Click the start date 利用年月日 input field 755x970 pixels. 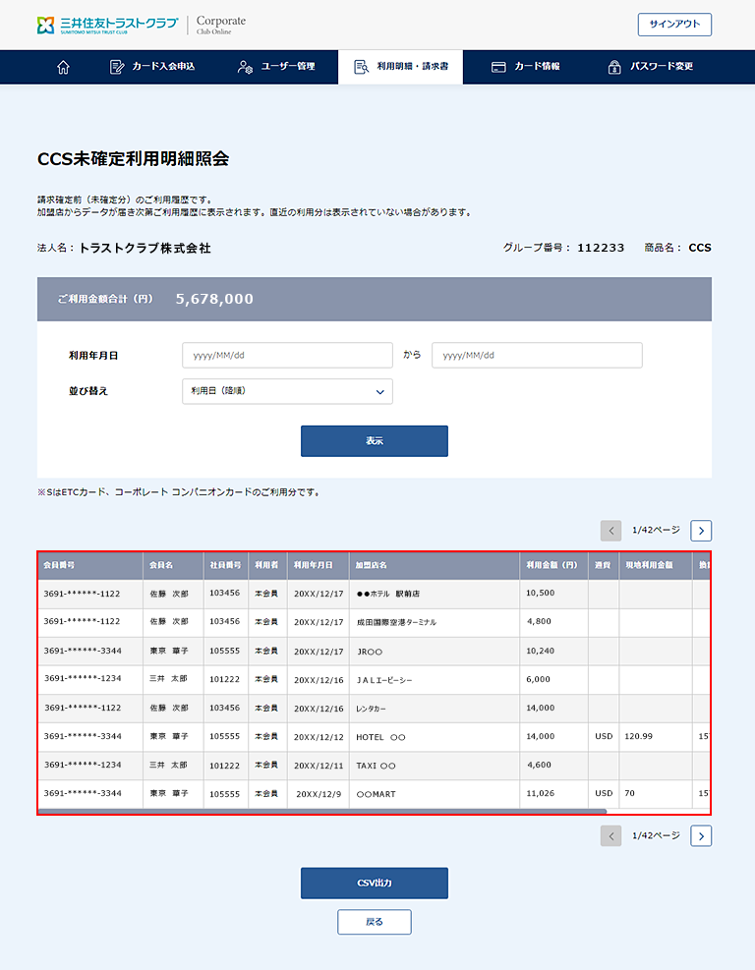(287, 355)
